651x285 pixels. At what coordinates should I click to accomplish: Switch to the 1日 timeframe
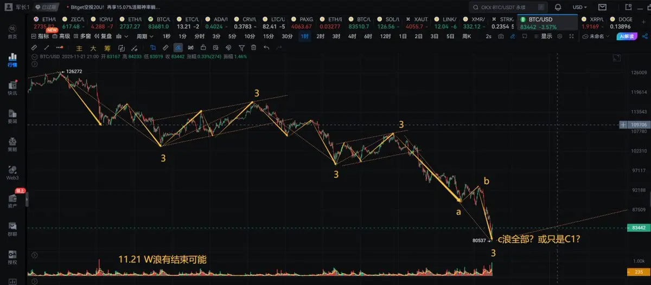click(x=403, y=36)
